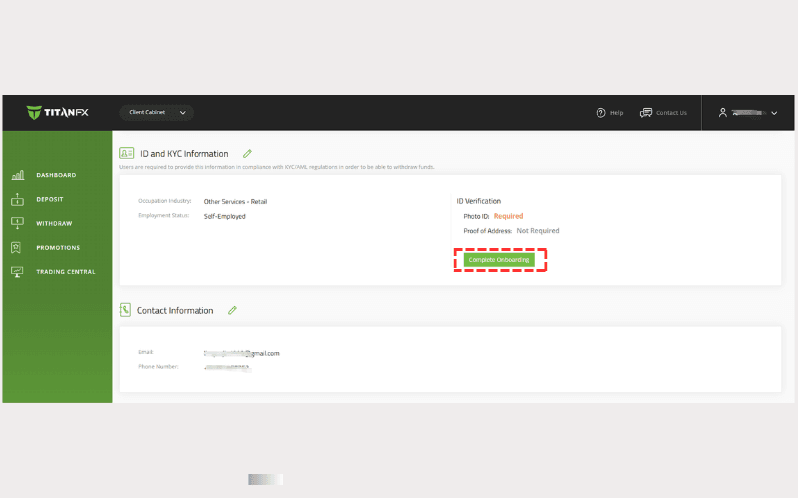The width and height of the screenshot is (798, 498).
Task: Select the Deposit sidebar icon
Action: pyautogui.click(x=17, y=199)
